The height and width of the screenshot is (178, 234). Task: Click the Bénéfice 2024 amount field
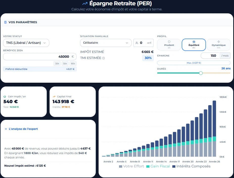[x=38, y=57]
